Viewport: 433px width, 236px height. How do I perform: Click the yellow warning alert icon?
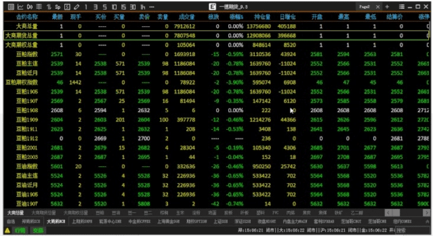click(6, 230)
